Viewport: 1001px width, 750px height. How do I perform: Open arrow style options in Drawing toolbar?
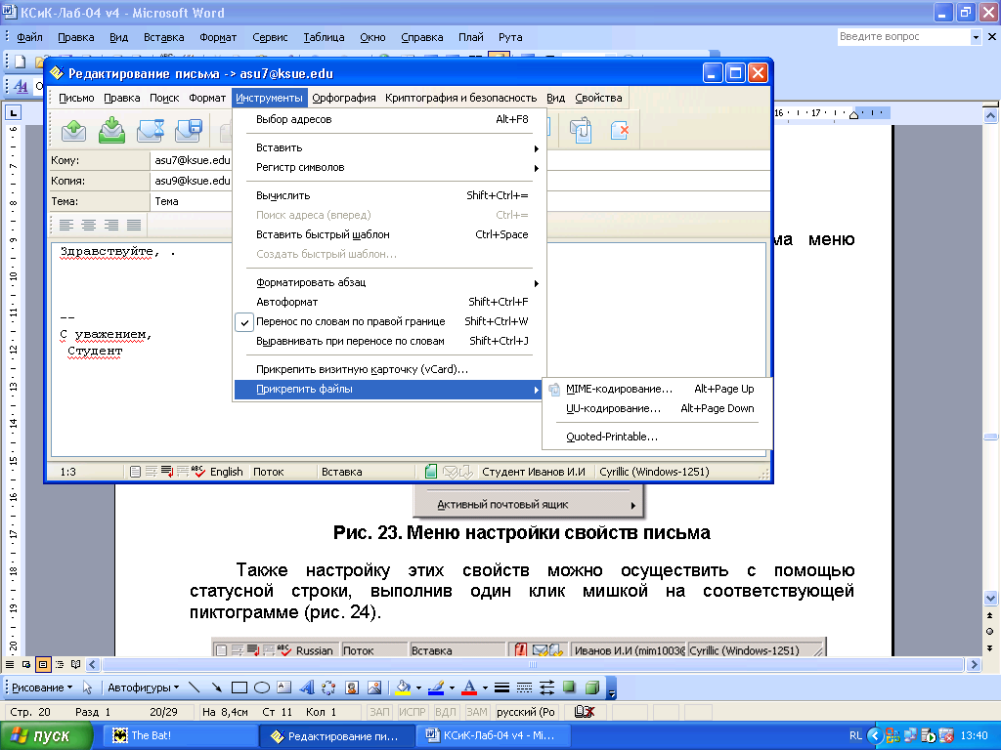coord(546,687)
